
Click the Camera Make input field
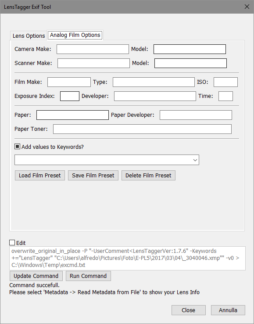pos(93,49)
